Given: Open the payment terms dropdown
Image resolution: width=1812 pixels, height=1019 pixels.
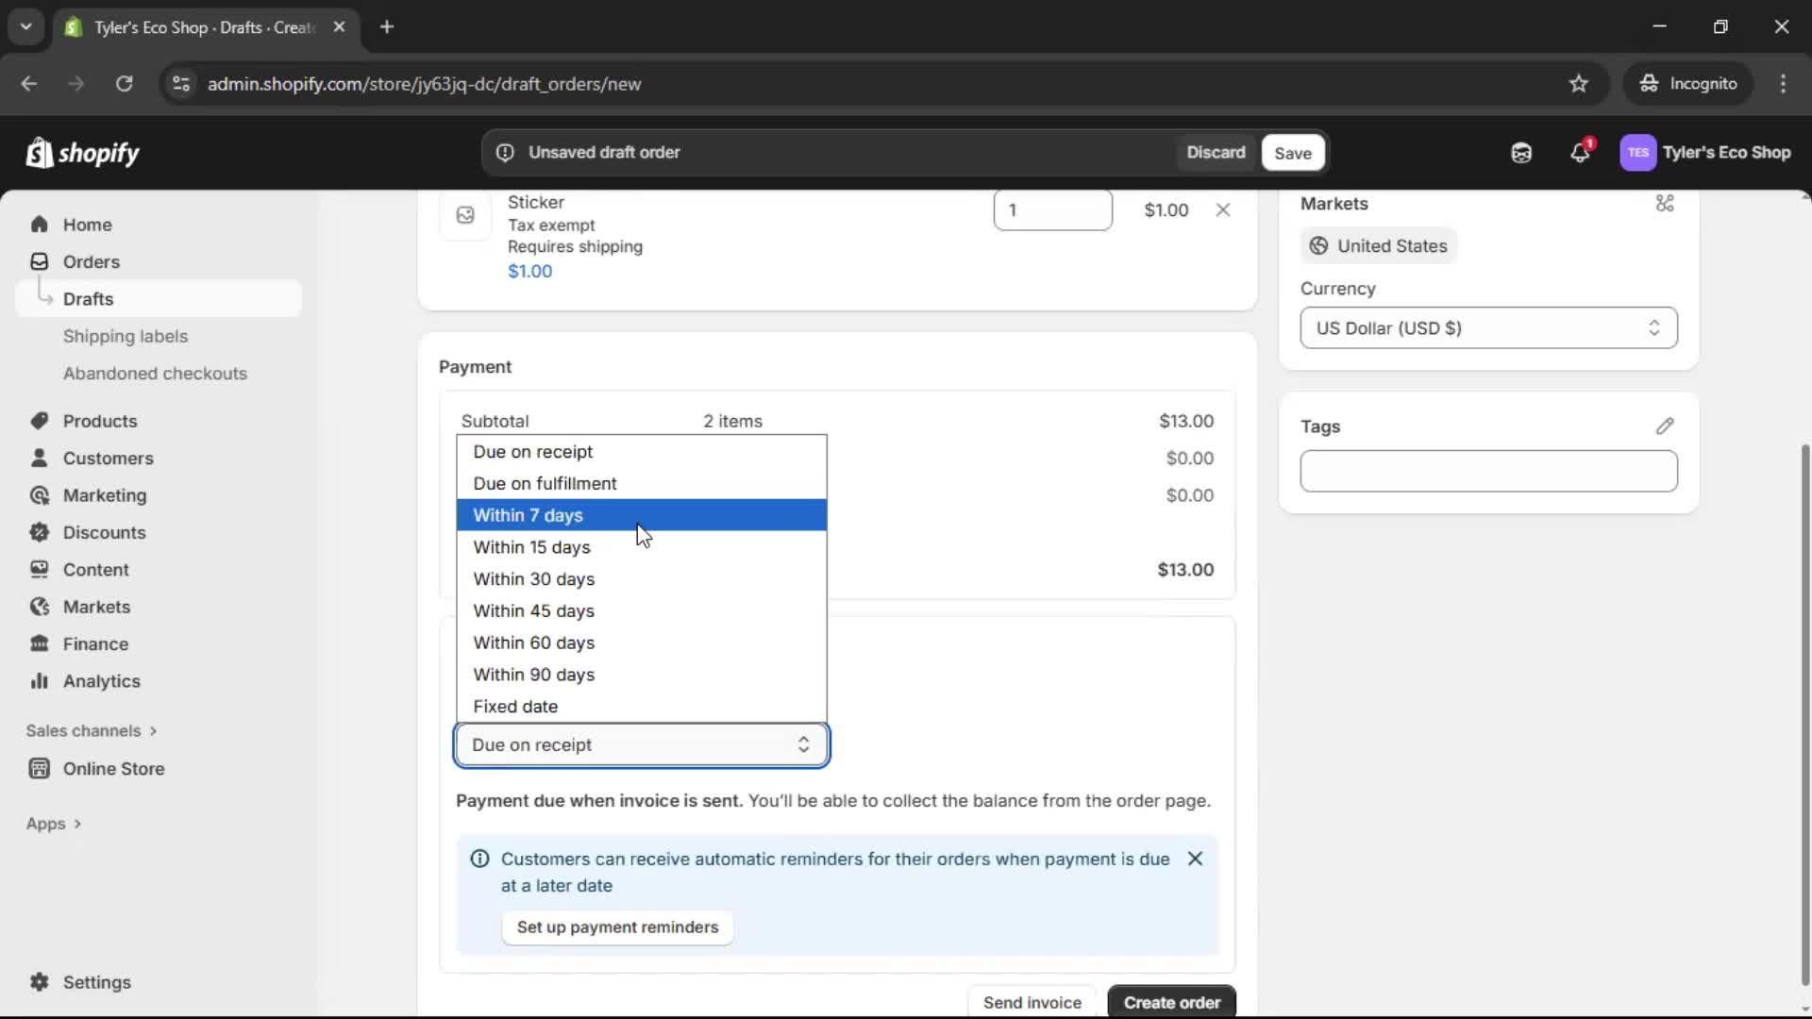Looking at the screenshot, I should click(x=641, y=744).
